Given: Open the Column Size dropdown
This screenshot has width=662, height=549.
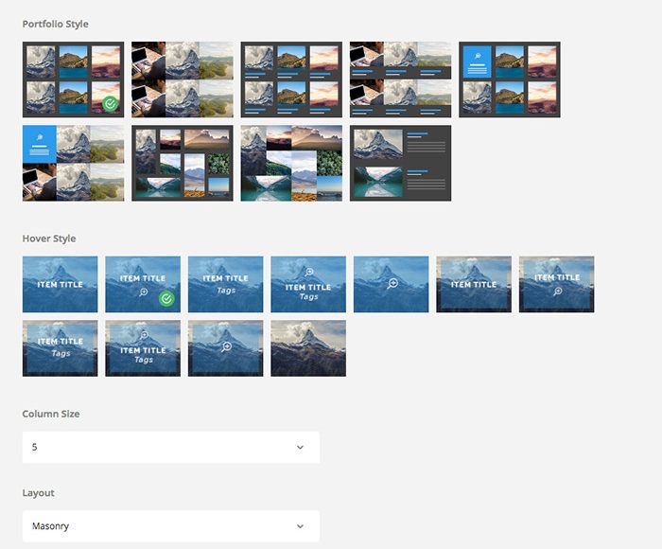Looking at the screenshot, I should coord(171,447).
